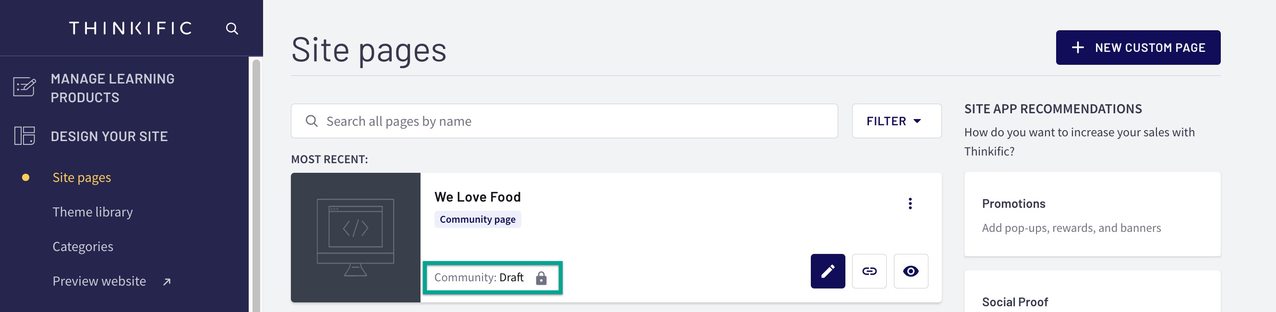Select Site pages in the sidebar
This screenshot has height=312, width=1276.
click(x=82, y=178)
